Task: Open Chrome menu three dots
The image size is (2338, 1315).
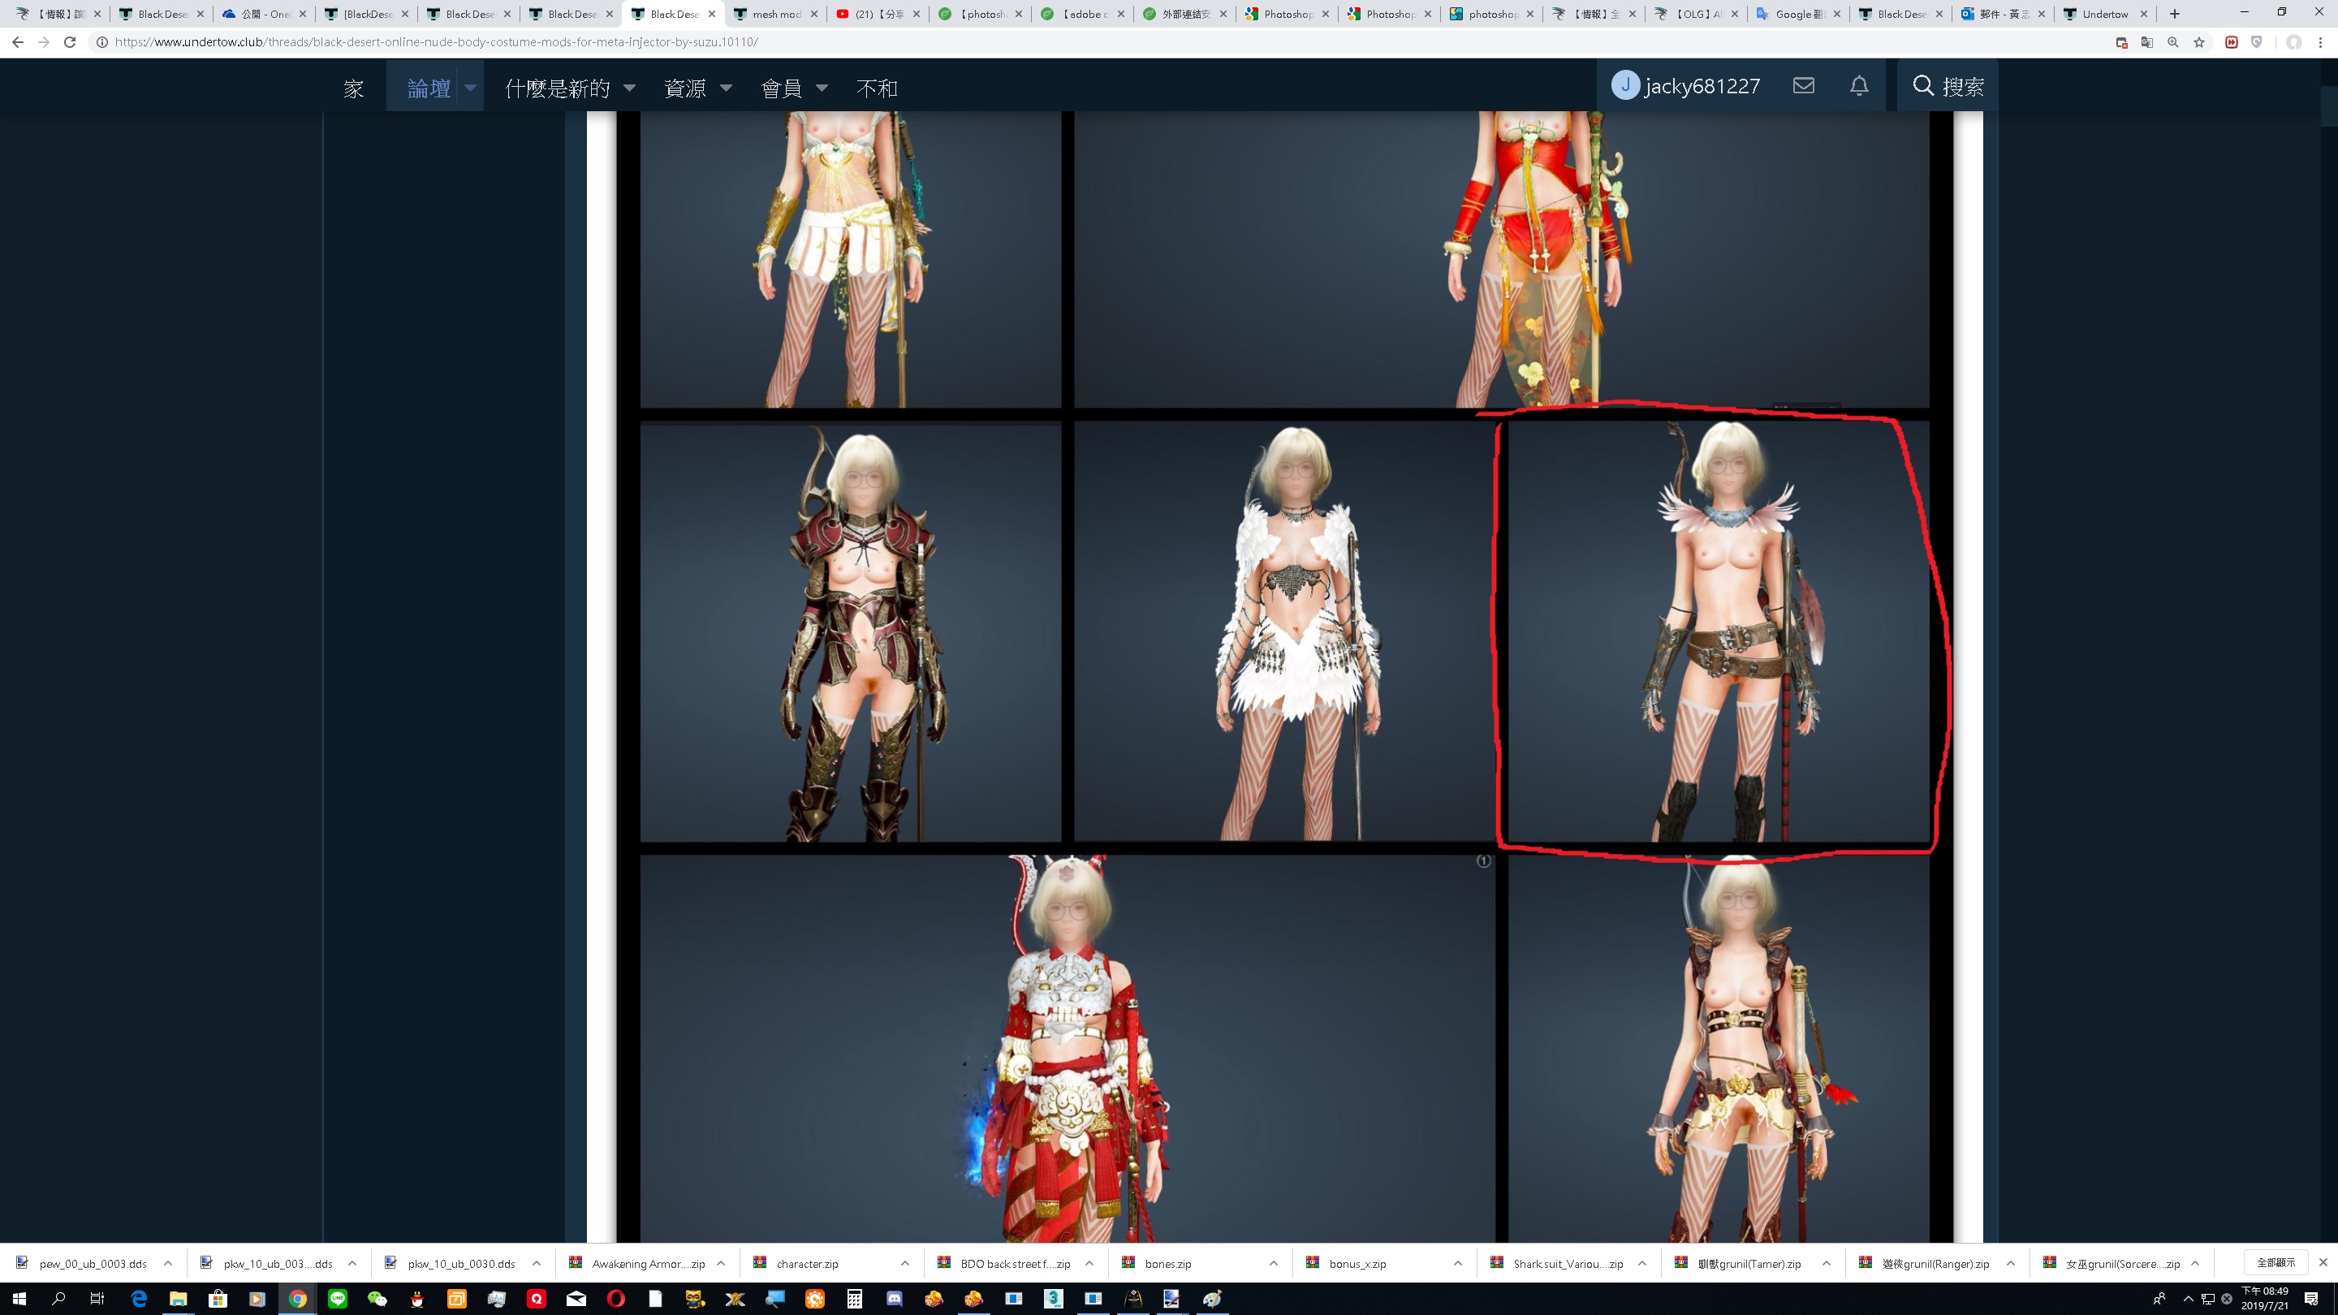Action: pos(2320,41)
